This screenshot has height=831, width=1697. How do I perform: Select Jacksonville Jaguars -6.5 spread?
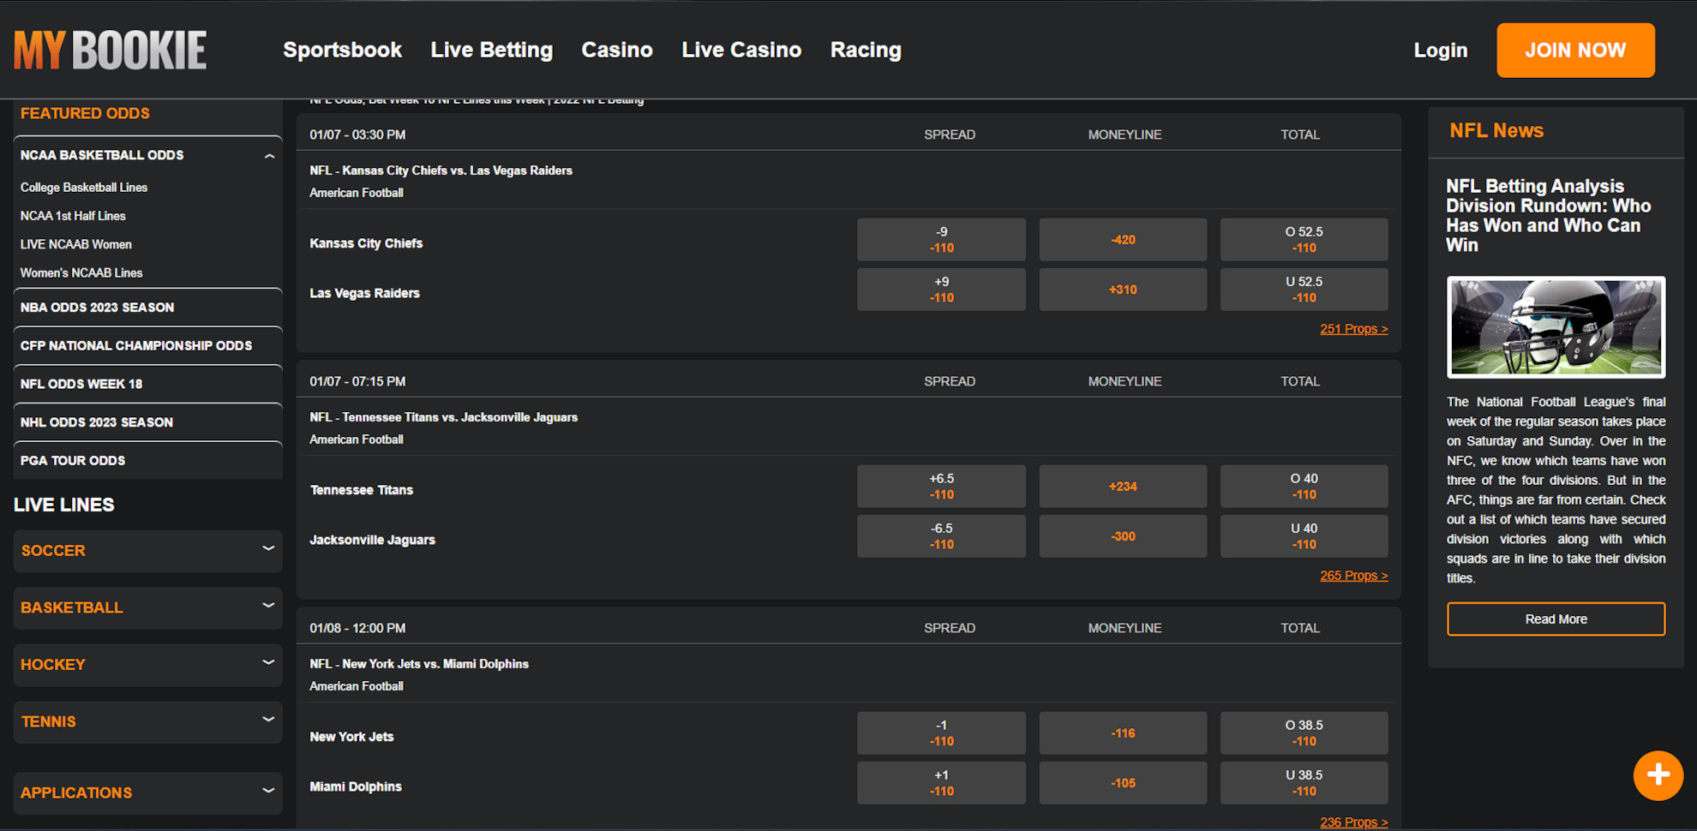pyautogui.click(x=941, y=536)
